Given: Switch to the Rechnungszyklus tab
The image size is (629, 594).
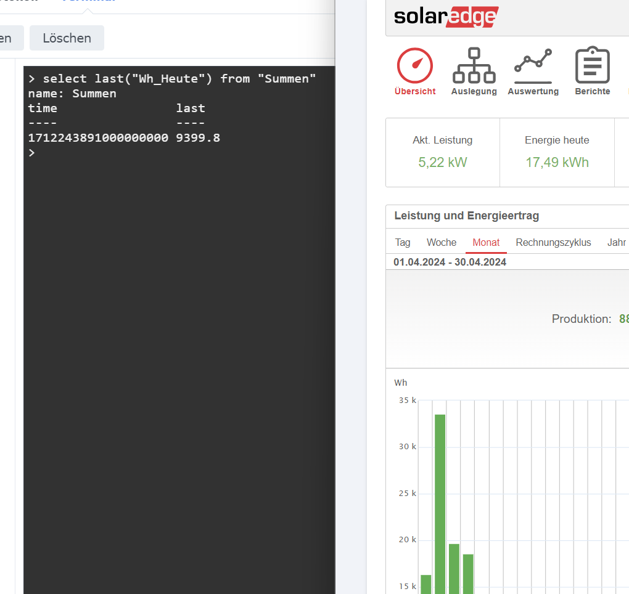Looking at the screenshot, I should (x=553, y=243).
